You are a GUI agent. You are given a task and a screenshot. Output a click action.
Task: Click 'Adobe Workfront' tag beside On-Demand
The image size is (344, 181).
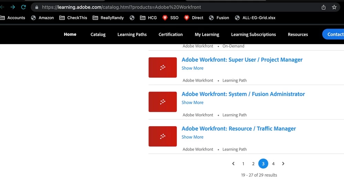coord(198,46)
